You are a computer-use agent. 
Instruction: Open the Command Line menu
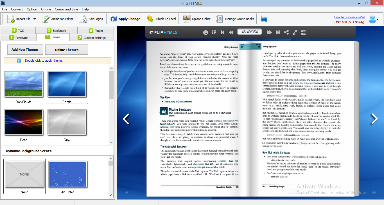point(66,9)
